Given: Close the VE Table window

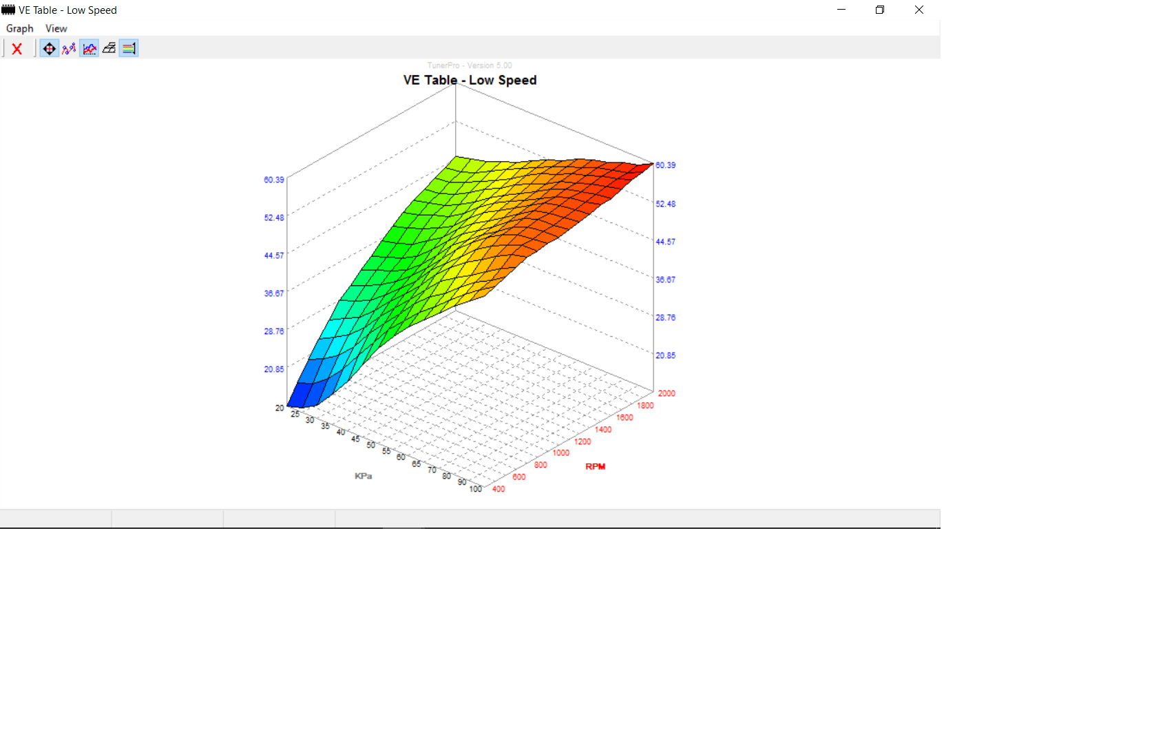Looking at the screenshot, I should click(x=919, y=10).
